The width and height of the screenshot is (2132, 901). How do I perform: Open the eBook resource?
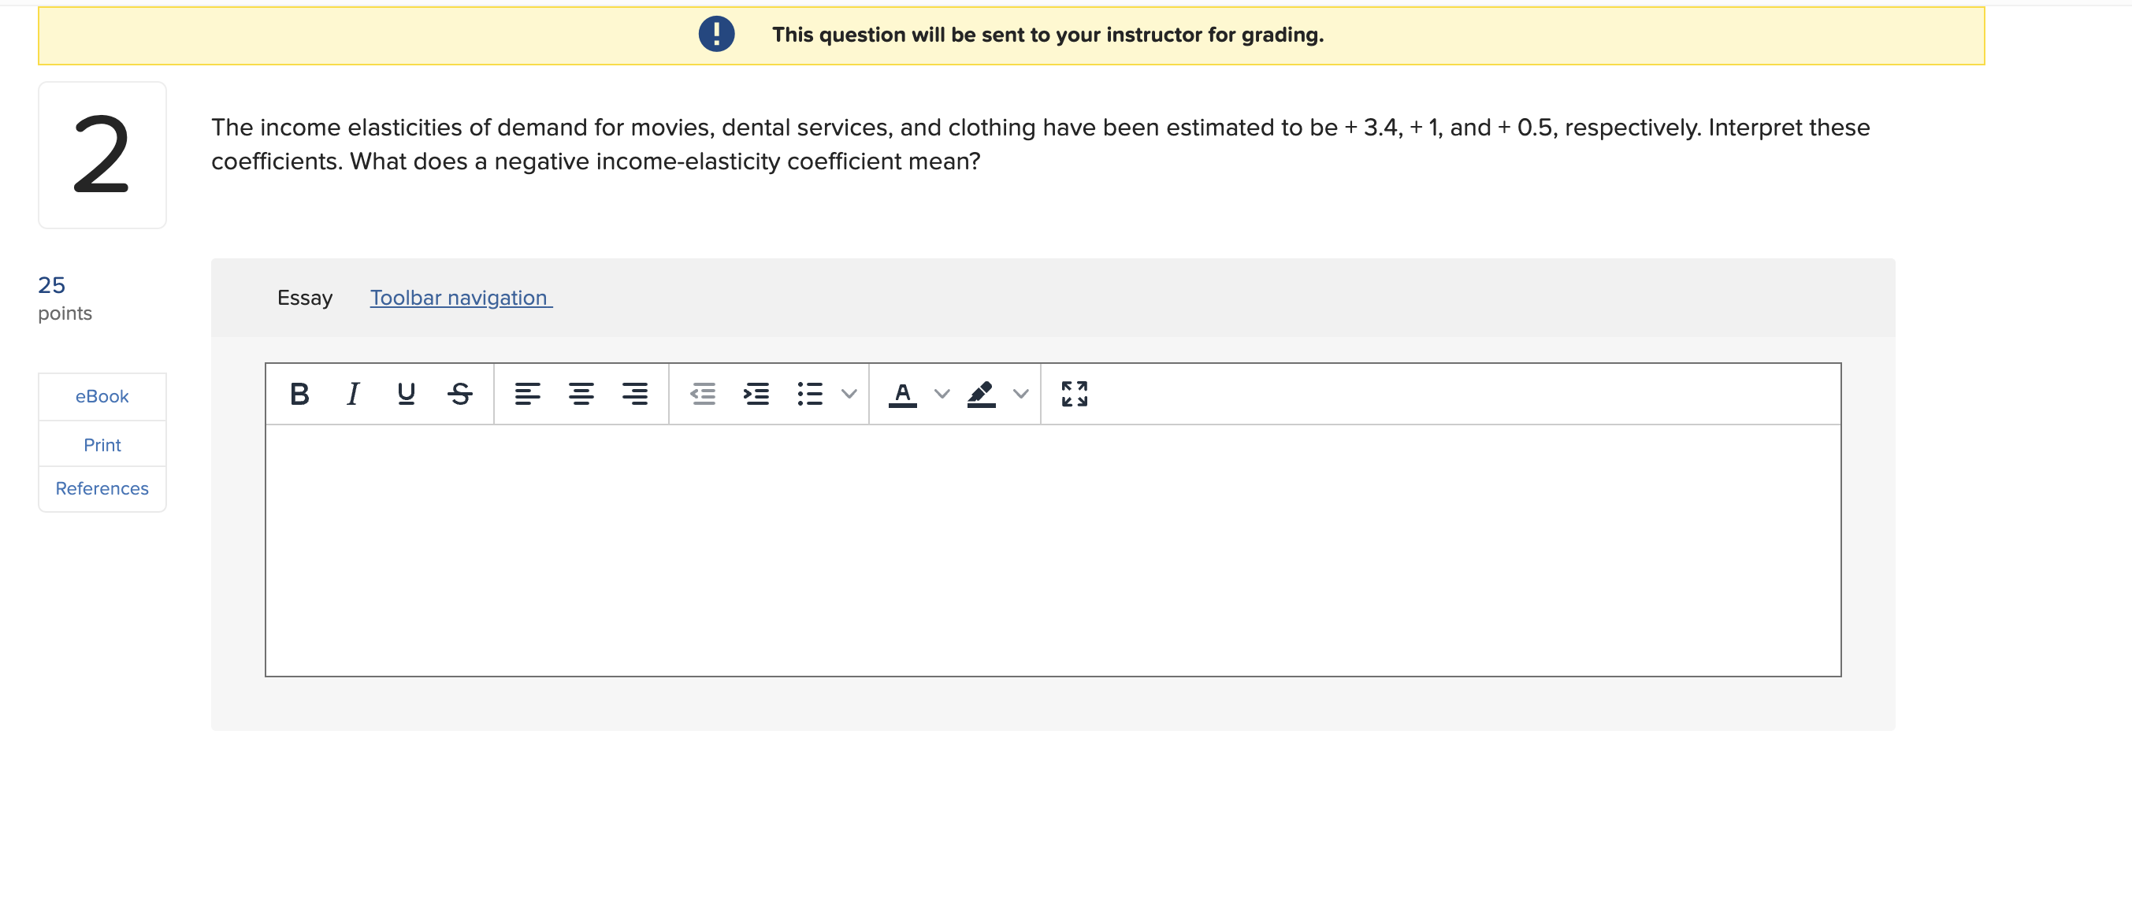pyautogui.click(x=102, y=396)
